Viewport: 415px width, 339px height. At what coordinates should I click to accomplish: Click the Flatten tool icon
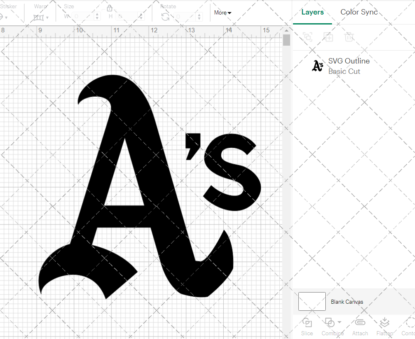click(x=385, y=322)
